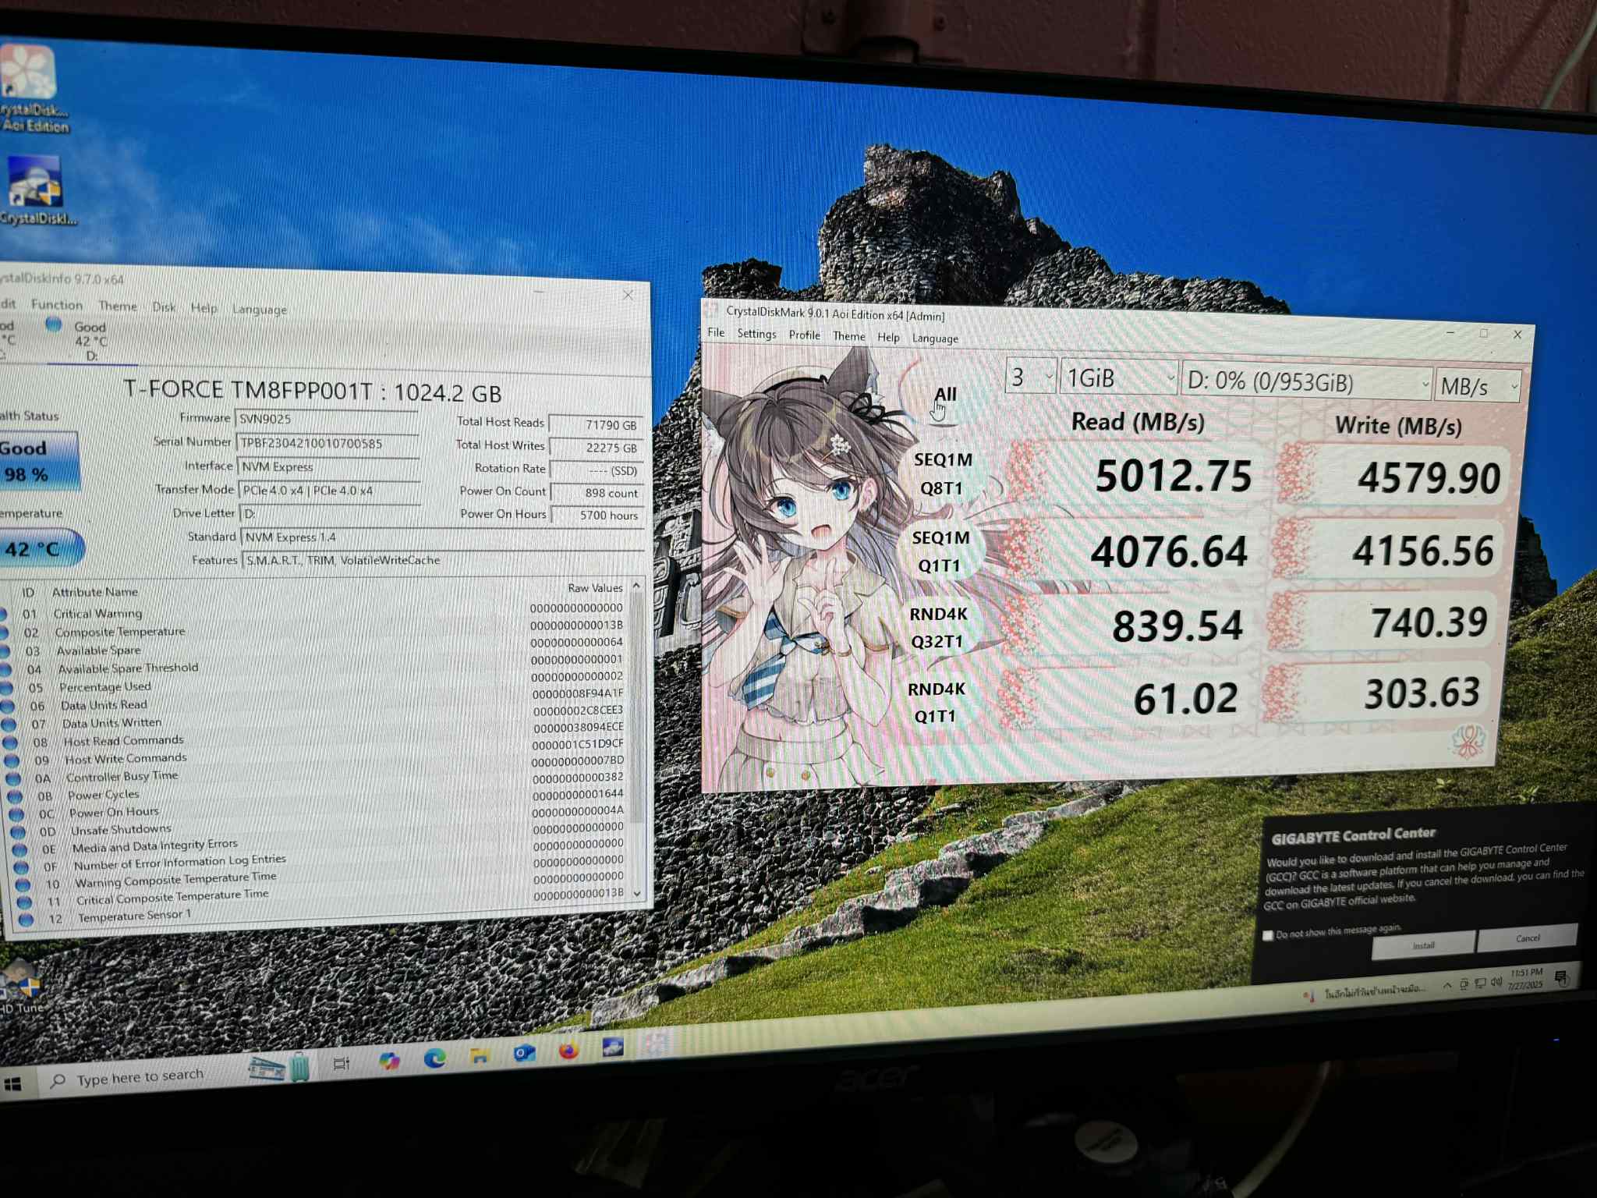
Task: Open CrystalDiskMark Aoi Edition desktop shortcut
Action: (x=31, y=87)
